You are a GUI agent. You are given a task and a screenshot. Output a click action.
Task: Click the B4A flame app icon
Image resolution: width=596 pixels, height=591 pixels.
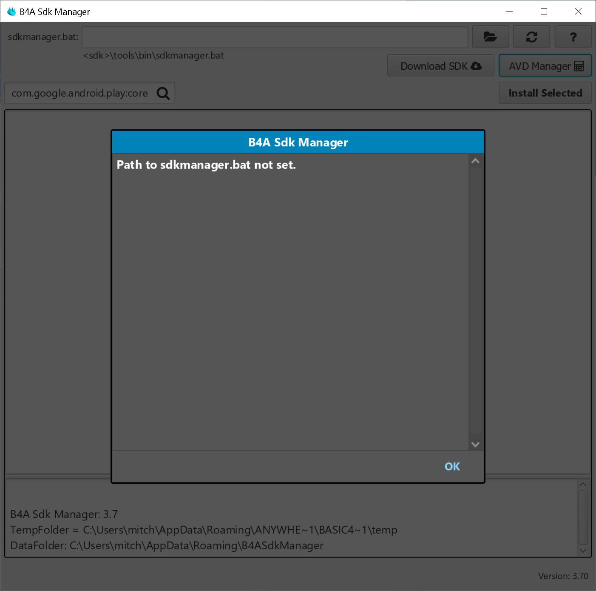click(11, 11)
